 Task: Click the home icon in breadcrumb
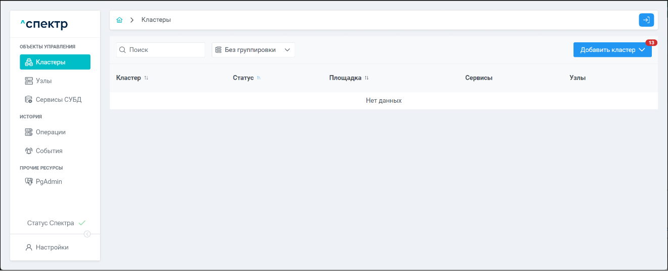click(x=119, y=20)
